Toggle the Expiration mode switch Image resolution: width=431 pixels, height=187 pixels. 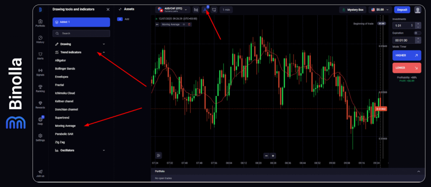tap(417, 32)
